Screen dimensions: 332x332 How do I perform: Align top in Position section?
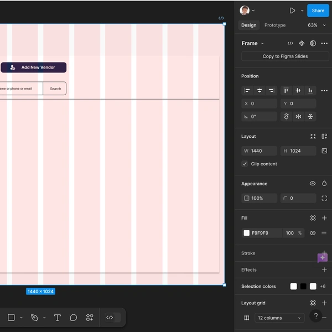[286, 91]
